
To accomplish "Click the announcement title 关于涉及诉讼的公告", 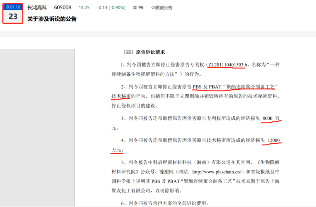I will 52,19.
